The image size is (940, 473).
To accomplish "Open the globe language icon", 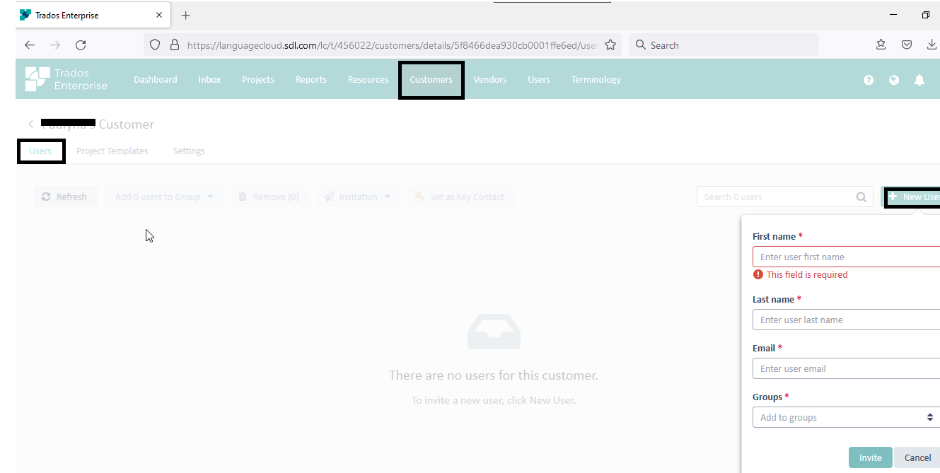I will point(894,80).
